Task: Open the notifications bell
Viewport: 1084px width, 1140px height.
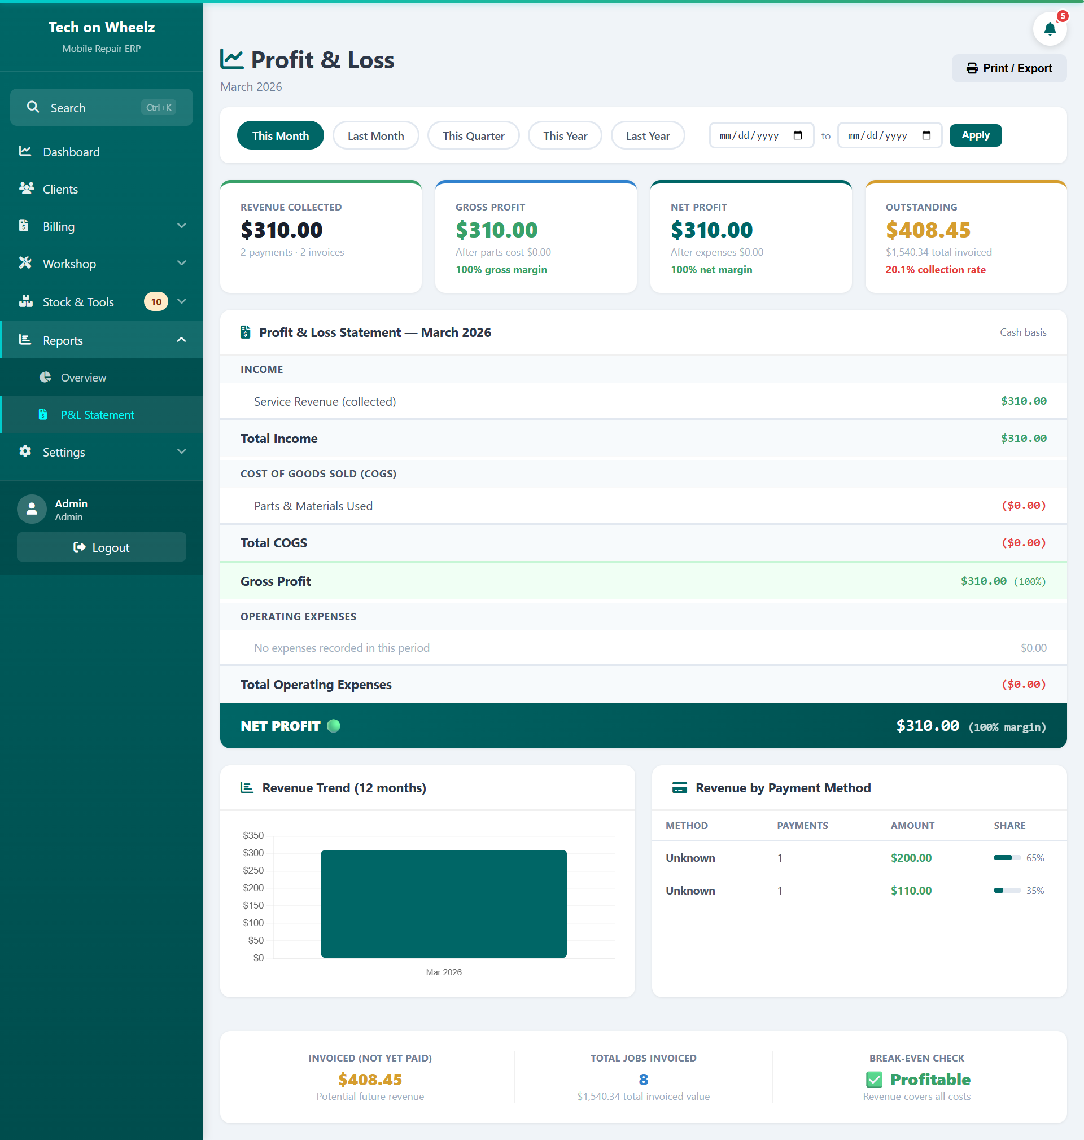Action: [1050, 28]
